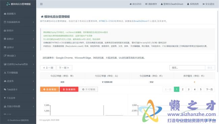Click the user icon beside 管理员:DeathGhost
219x124 pixels.
(x=162, y=4)
